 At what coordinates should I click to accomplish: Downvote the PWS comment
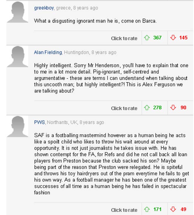pos(173,210)
